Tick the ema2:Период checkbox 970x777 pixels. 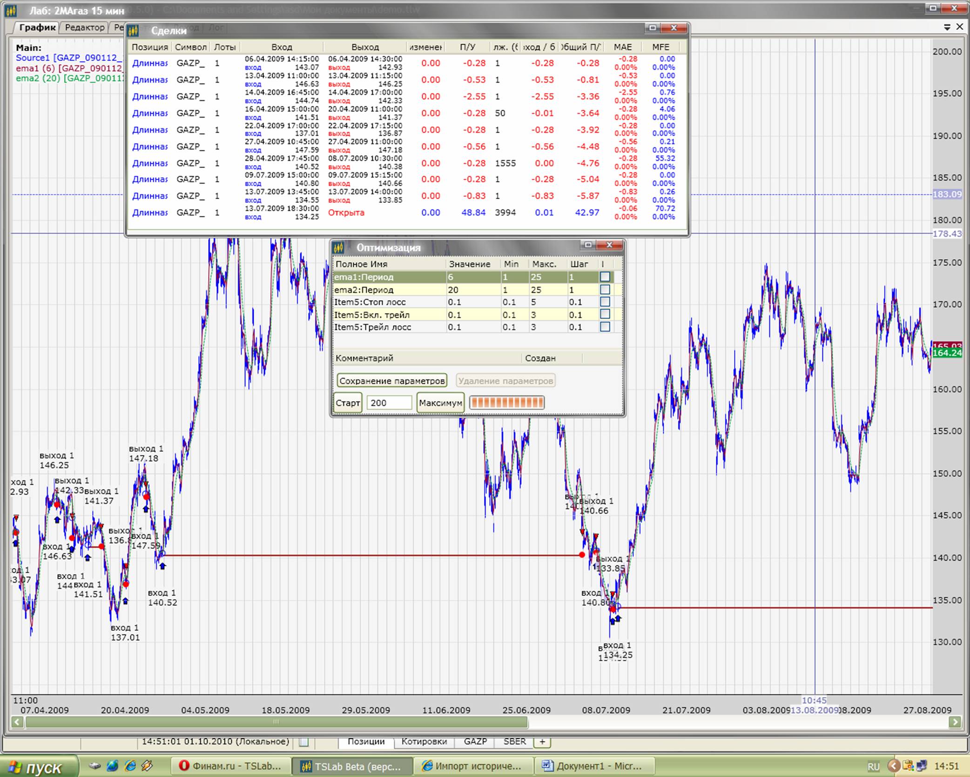click(605, 289)
